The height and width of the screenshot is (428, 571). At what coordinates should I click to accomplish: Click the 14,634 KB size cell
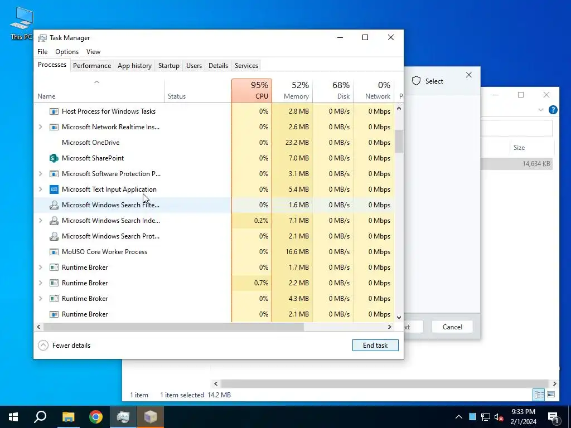tap(536, 164)
